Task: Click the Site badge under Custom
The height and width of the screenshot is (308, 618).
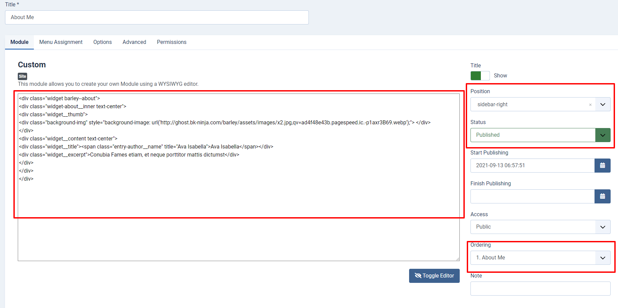Action: (x=22, y=76)
